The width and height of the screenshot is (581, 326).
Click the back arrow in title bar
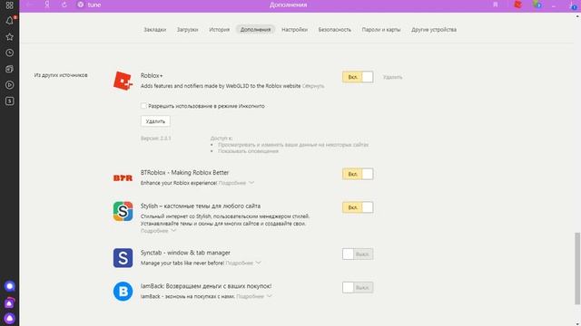(29, 5)
